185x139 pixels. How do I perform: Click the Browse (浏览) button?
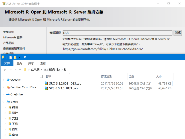pyautogui.click(x=178, y=33)
